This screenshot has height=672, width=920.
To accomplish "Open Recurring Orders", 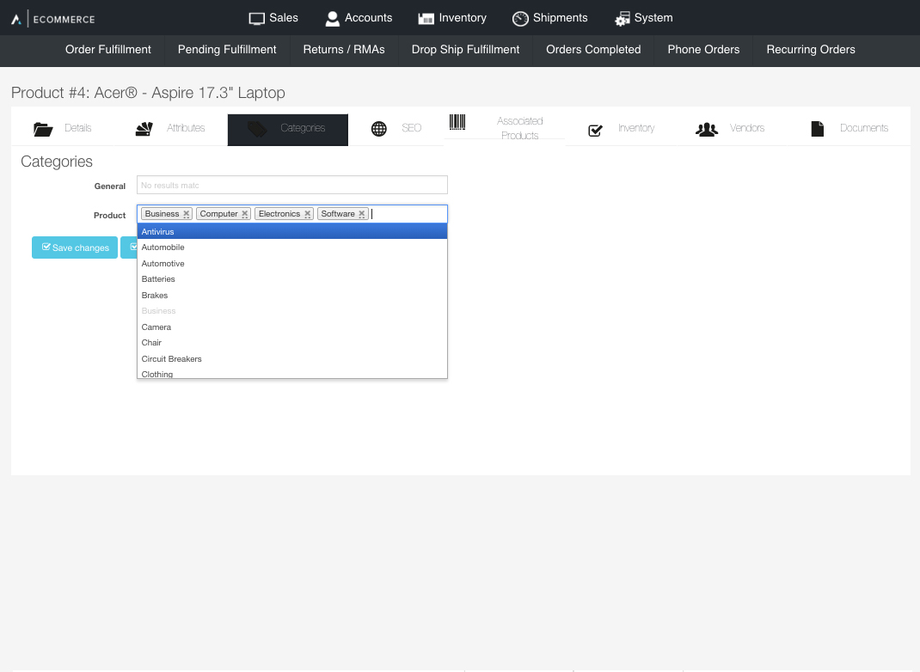I will pos(810,50).
